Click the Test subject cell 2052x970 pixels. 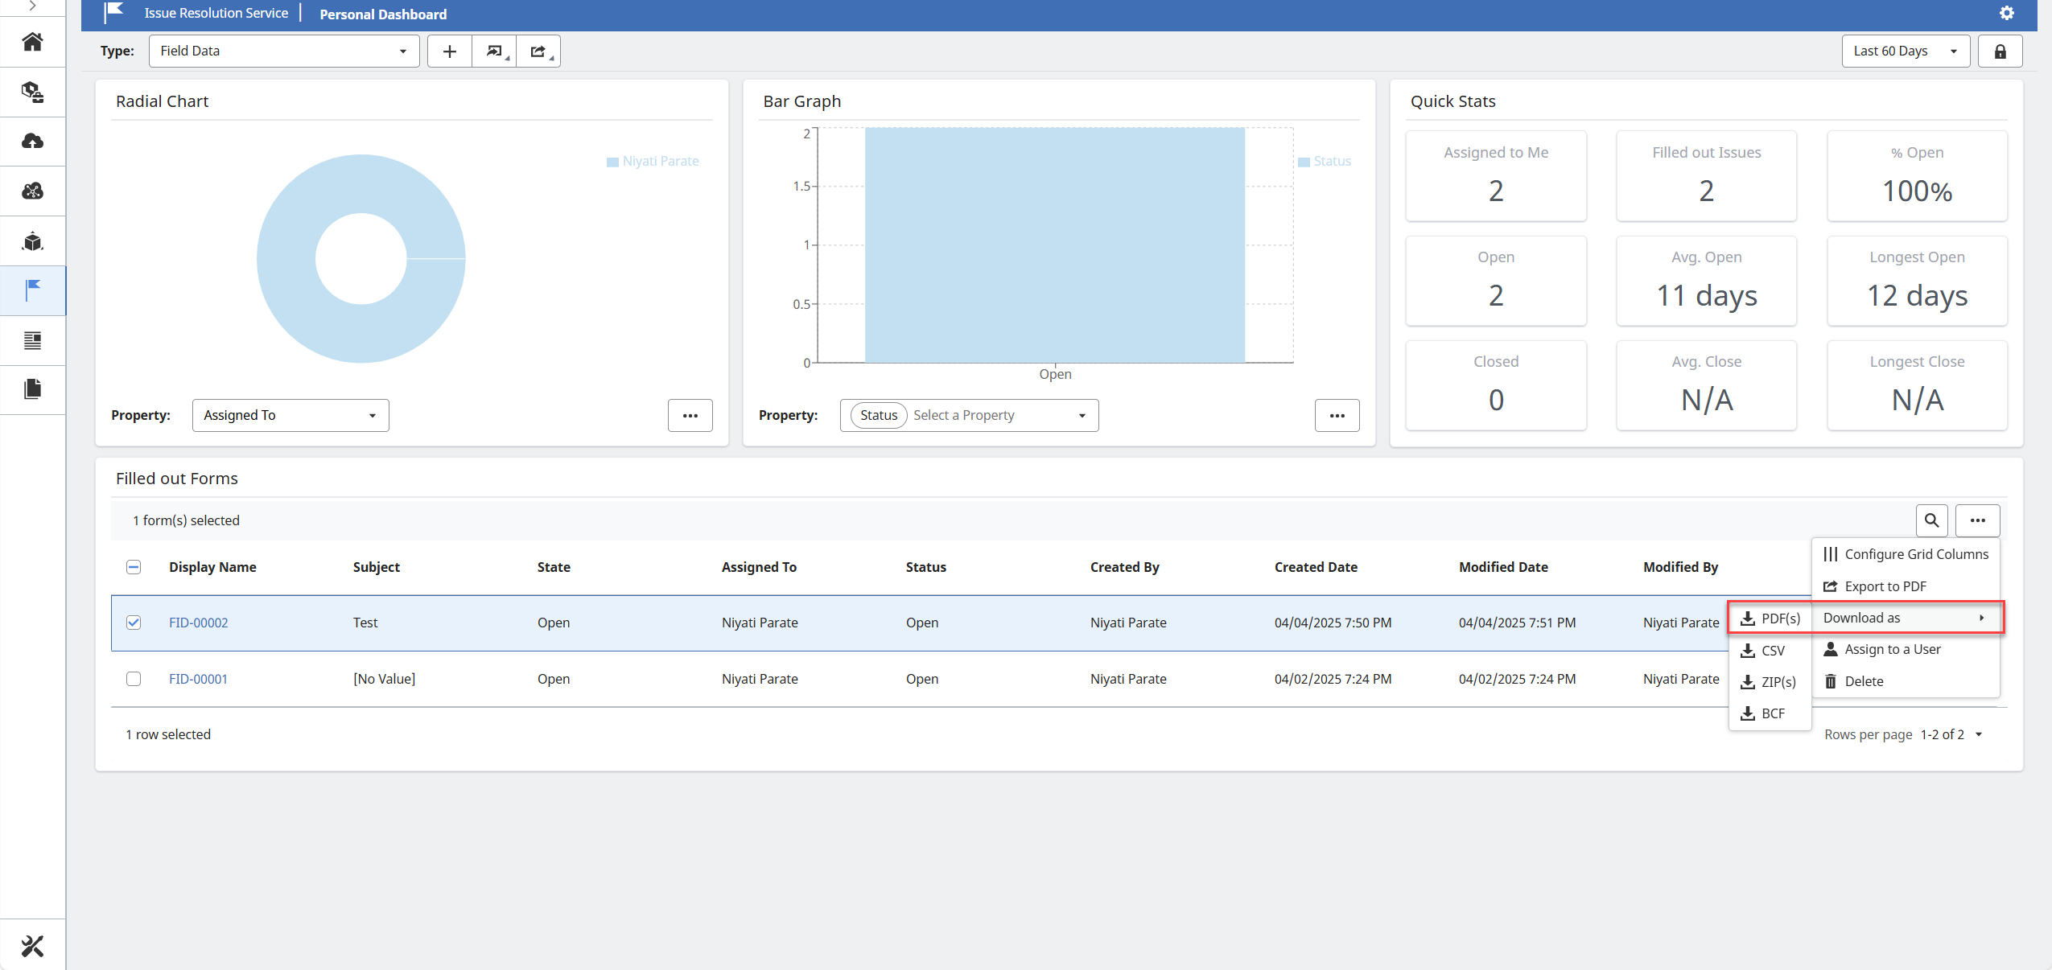click(365, 623)
